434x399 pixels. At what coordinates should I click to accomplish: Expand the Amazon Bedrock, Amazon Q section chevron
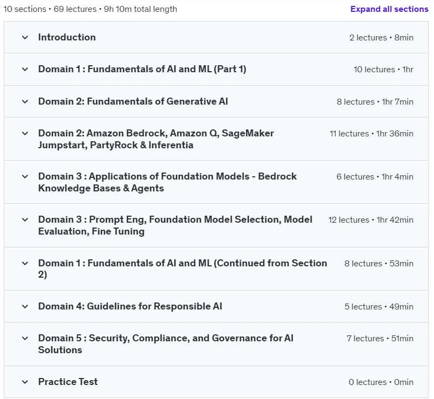point(25,134)
